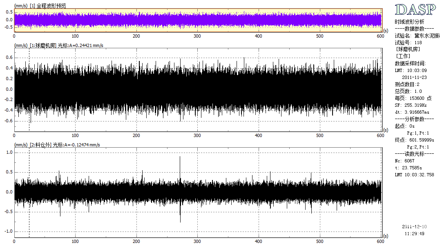The height and width of the screenshot is (245, 440).
Task: Click the '----分析参数----' section header
Action: [x=414, y=119]
